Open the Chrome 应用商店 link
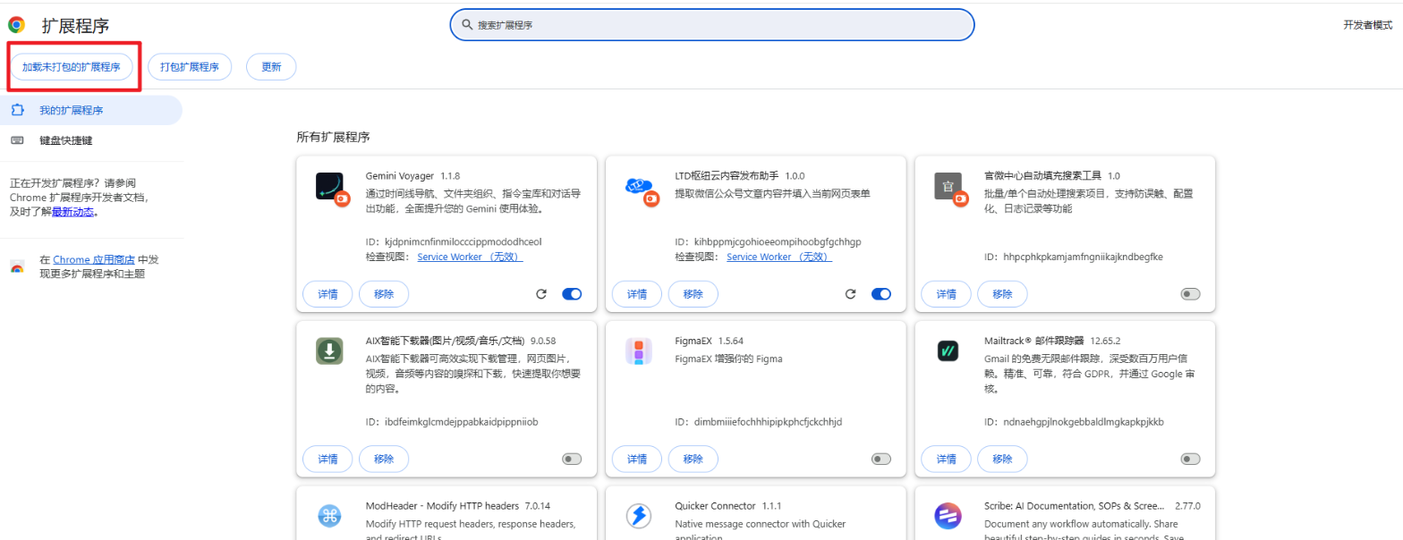Image resolution: width=1403 pixels, height=540 pixels. [94, 260]
